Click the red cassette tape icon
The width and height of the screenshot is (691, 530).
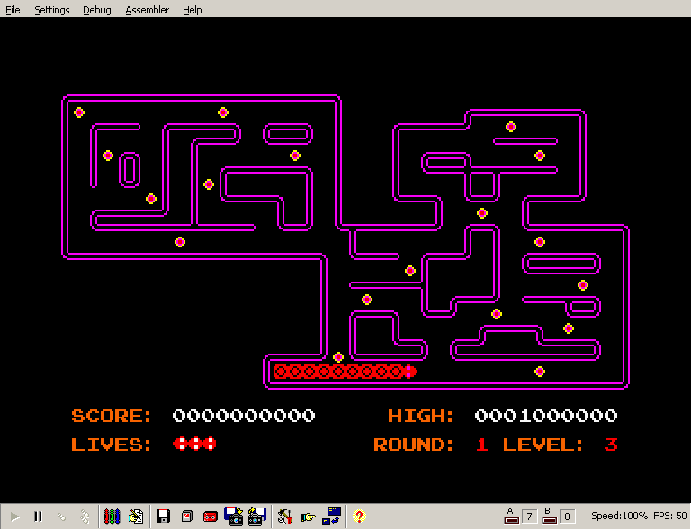coord(211,517)
